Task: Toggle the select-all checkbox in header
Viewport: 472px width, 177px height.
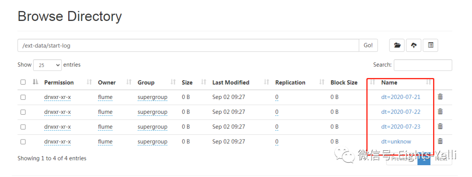Action: [x=23, y=82]
